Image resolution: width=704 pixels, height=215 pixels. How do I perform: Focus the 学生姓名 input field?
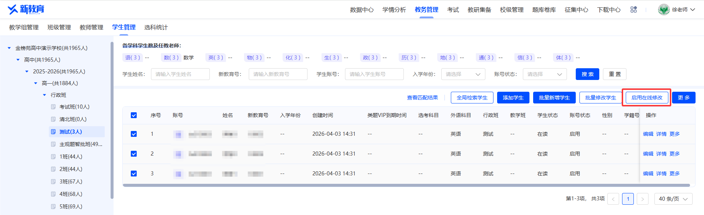(180, 74)
